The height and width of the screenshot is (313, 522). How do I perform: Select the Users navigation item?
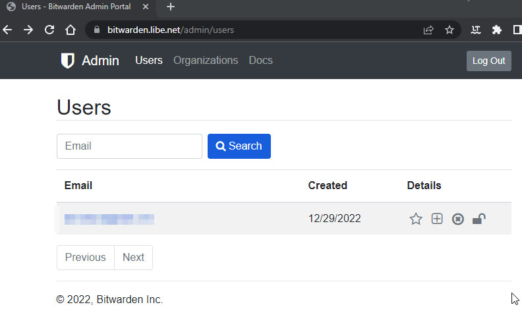tap(148, 61)
